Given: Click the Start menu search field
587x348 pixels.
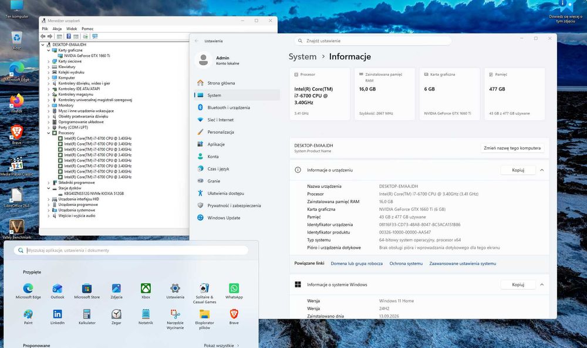Looking at the screenshot, I should pos(131,251).
